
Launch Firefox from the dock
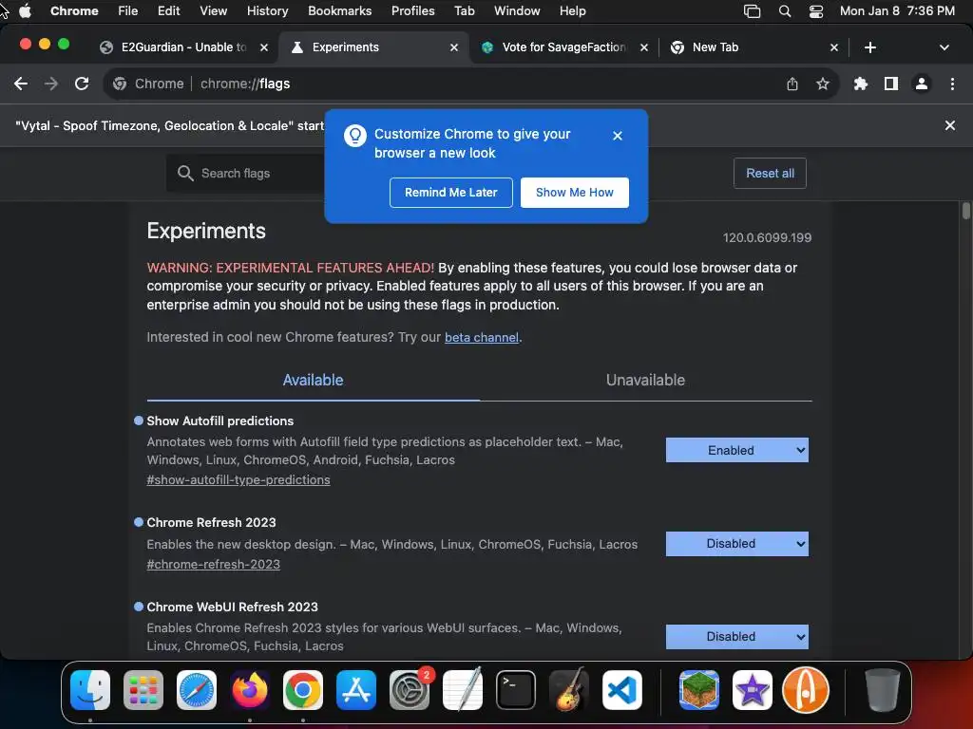(x=250, y=690)
